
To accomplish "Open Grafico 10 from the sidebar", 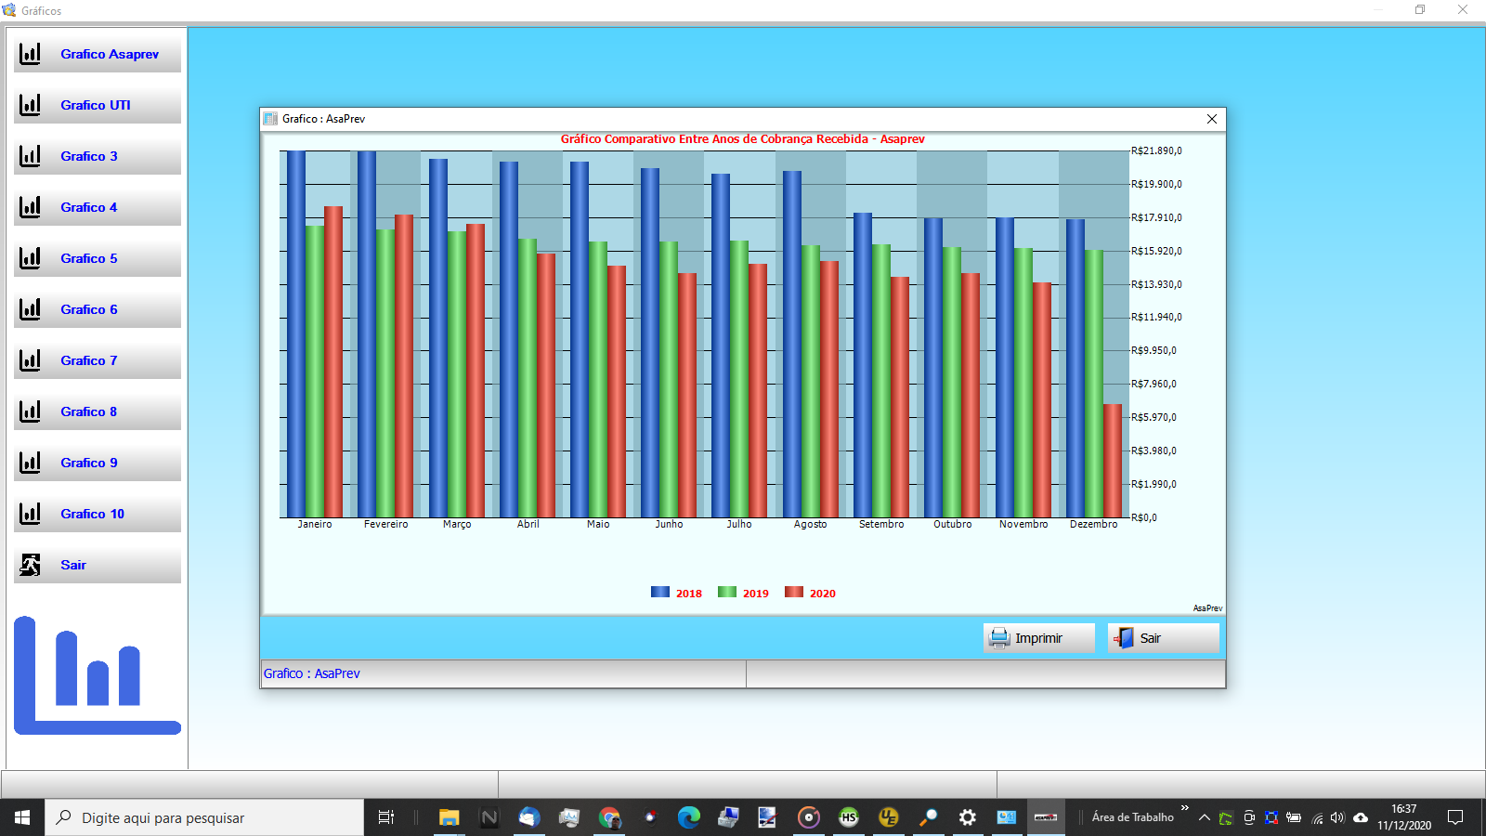I will 98,514.
